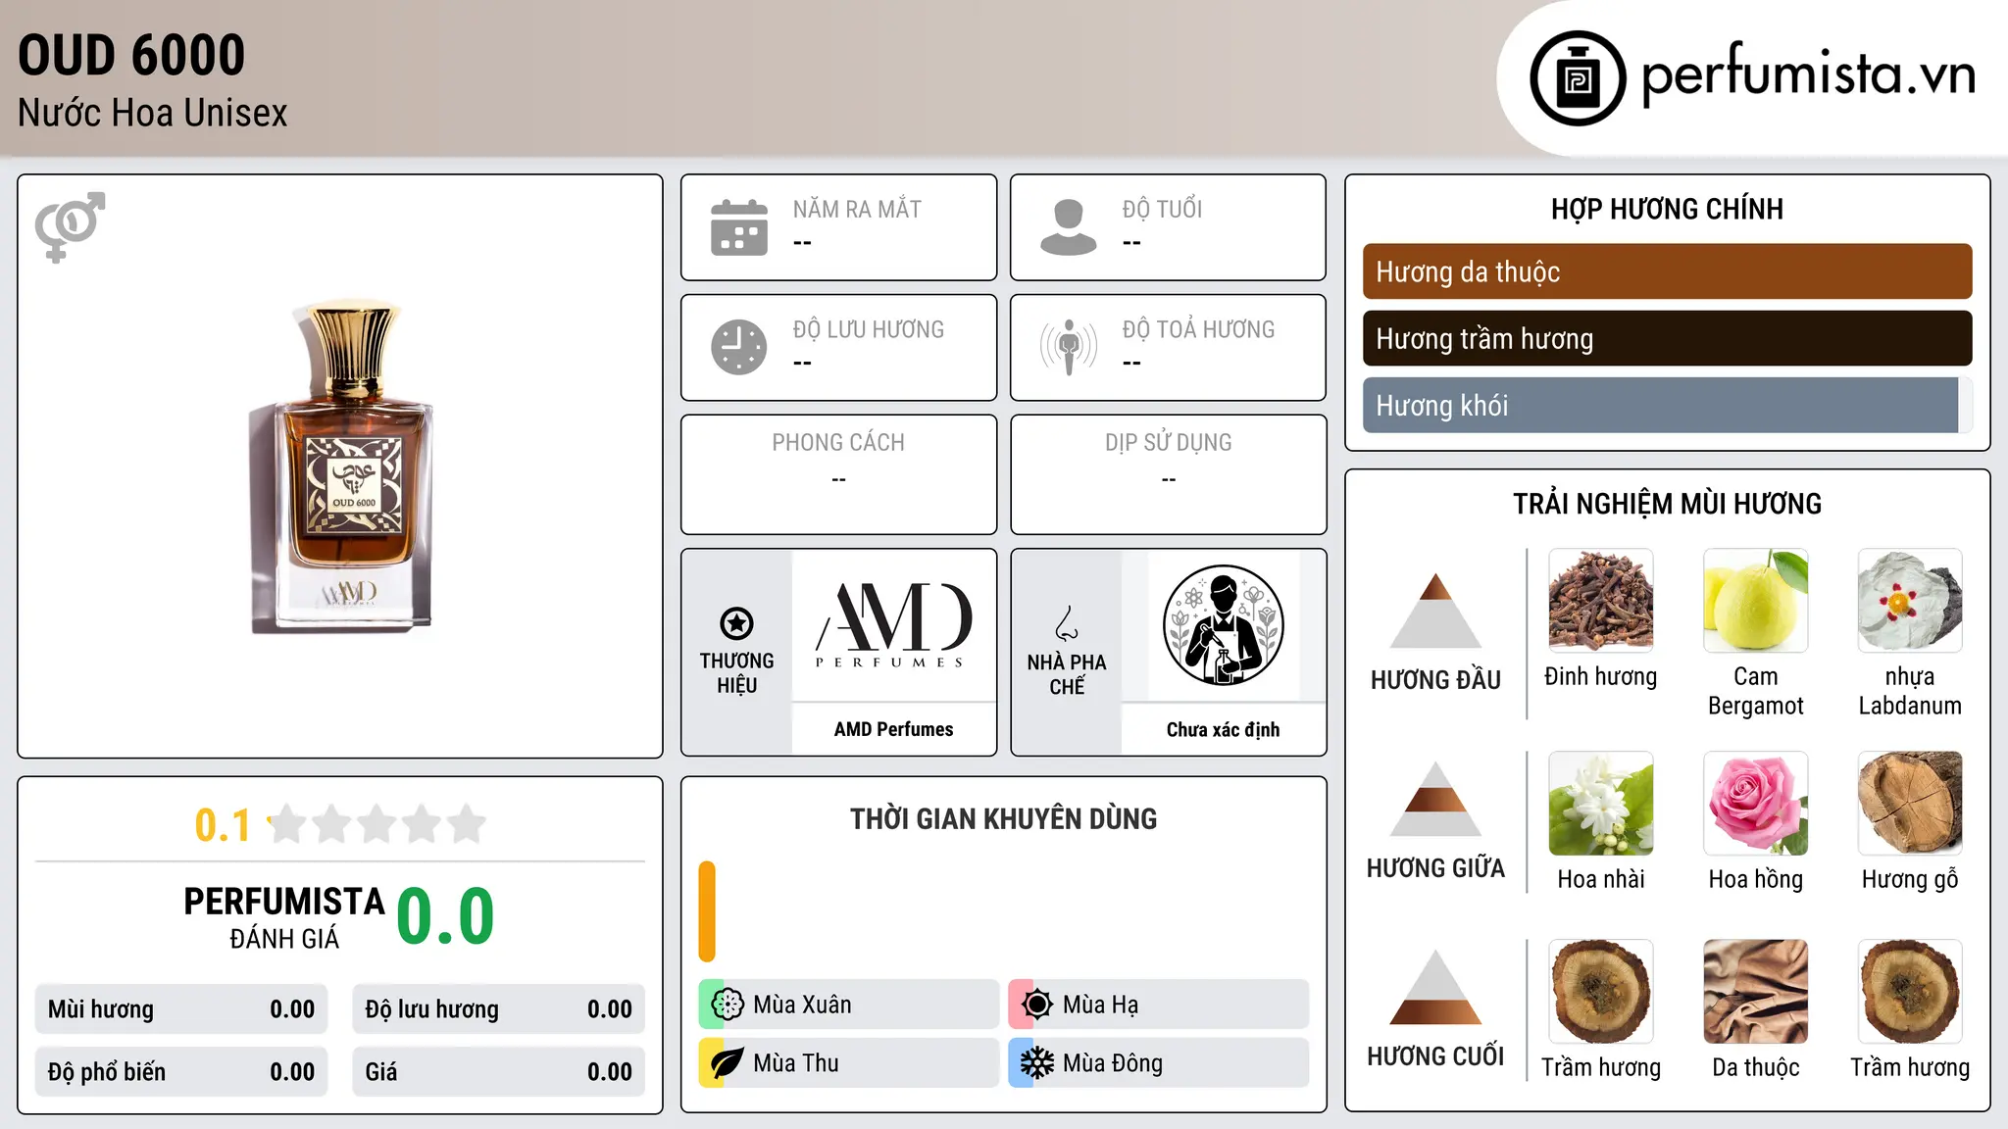Image resolution: width=2008 pixels, height=1129 pixels.
Task: Click the five-star rating row
Action: coord(377,824)
